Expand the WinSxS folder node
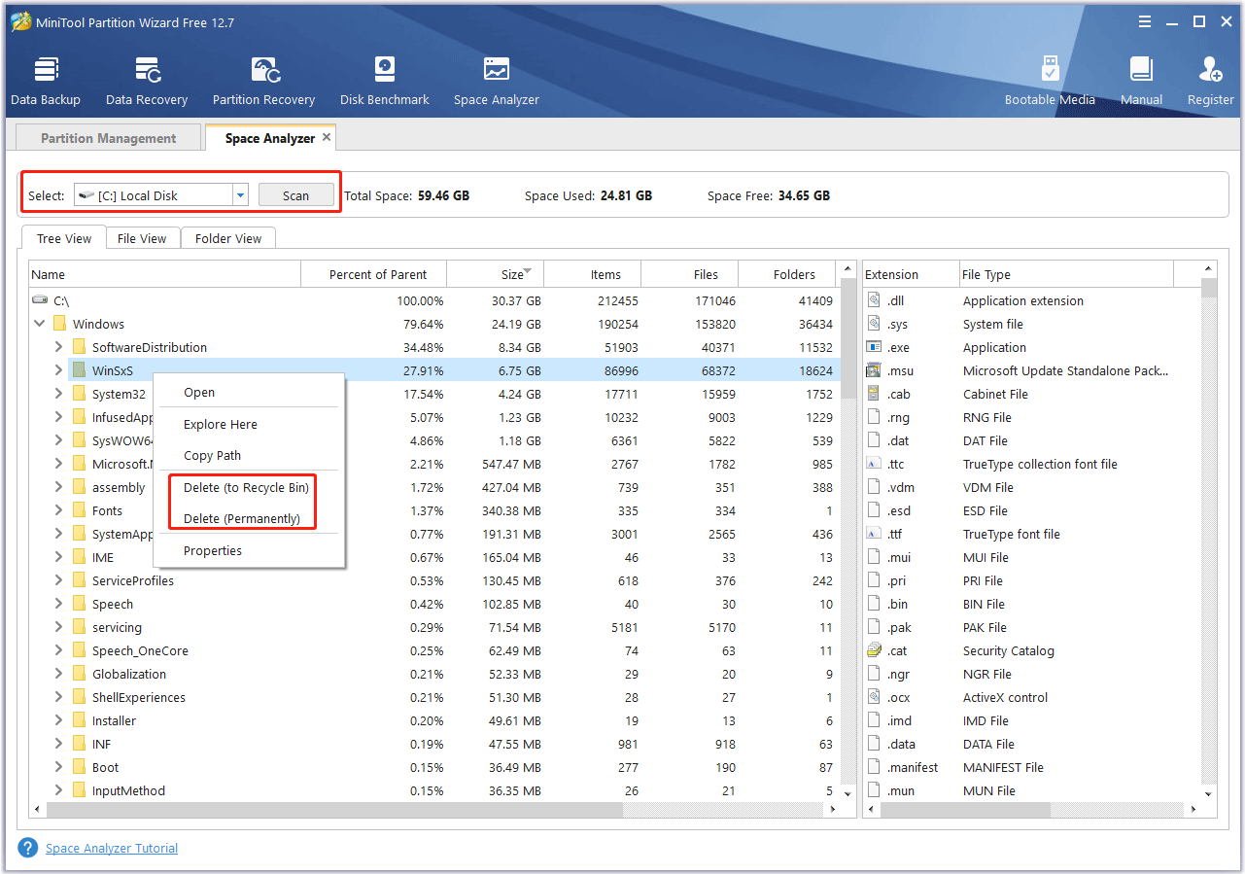 [58, 370]
